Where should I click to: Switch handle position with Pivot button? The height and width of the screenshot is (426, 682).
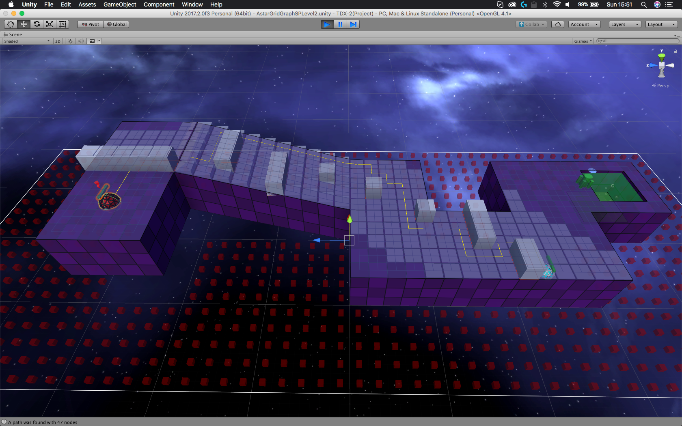point(91,24)
